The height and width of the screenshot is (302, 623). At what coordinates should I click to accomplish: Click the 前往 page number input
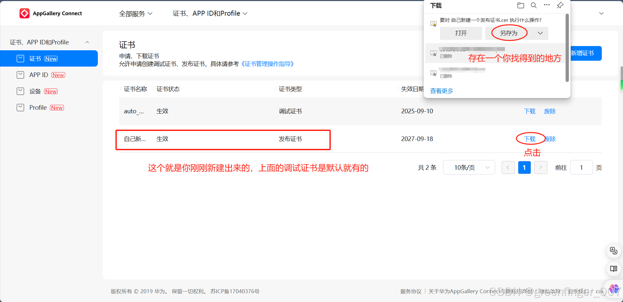click(x=581, y=167)
